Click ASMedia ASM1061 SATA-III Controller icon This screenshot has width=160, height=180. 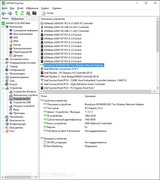coord(42,23)
